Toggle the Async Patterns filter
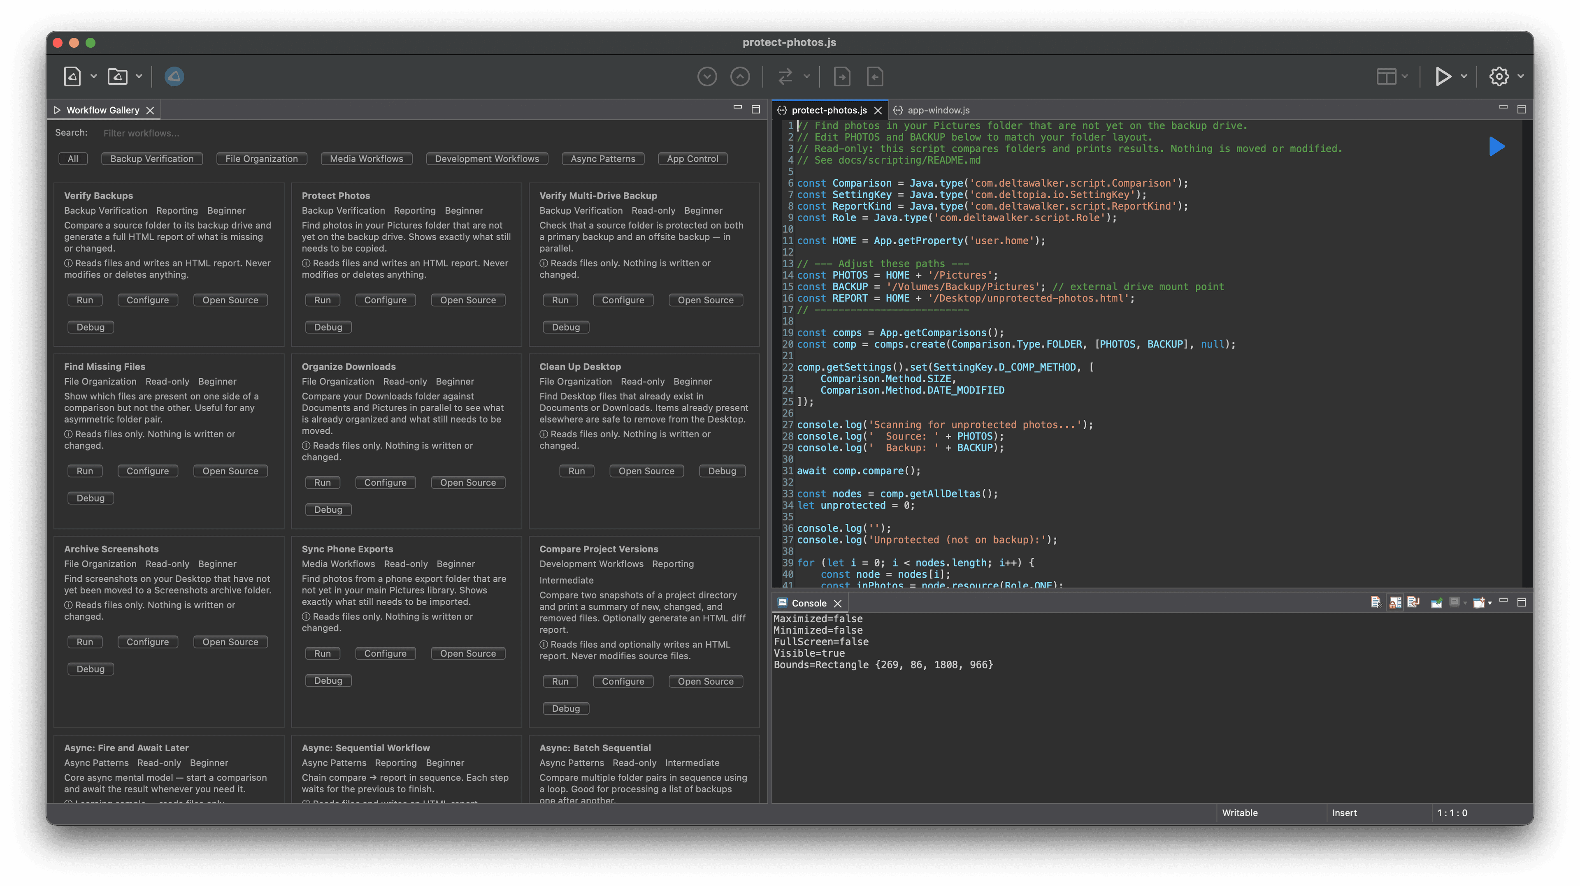 [603, 159]
